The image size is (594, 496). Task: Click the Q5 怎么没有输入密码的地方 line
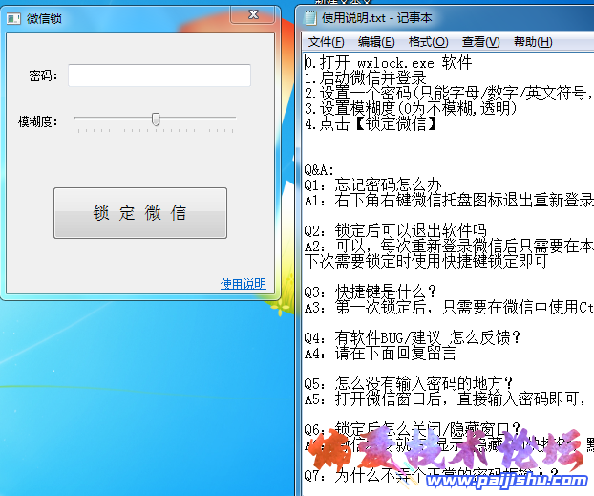401,383
